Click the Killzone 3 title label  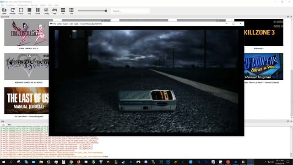pyautogui.click(x=259, y=49)
